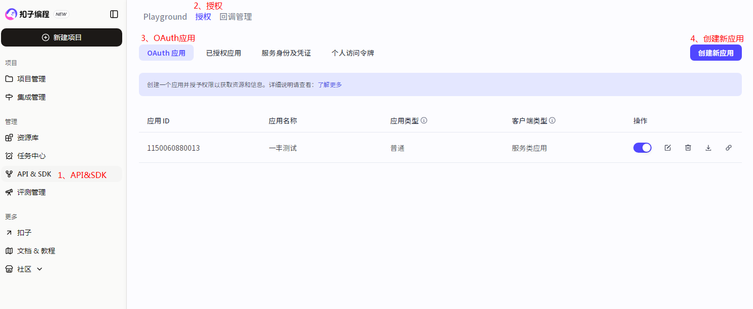Collapse the sidebar using the panel icon
The image size is (753, 309).
pyautogui.click(x=114, y=14)
